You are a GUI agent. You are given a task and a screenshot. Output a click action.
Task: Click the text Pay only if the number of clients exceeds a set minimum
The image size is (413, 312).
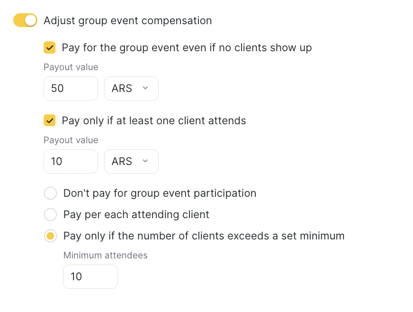click(x=204, y=236)
